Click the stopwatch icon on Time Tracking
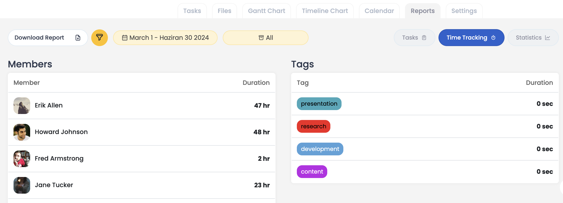 point(493,38)
